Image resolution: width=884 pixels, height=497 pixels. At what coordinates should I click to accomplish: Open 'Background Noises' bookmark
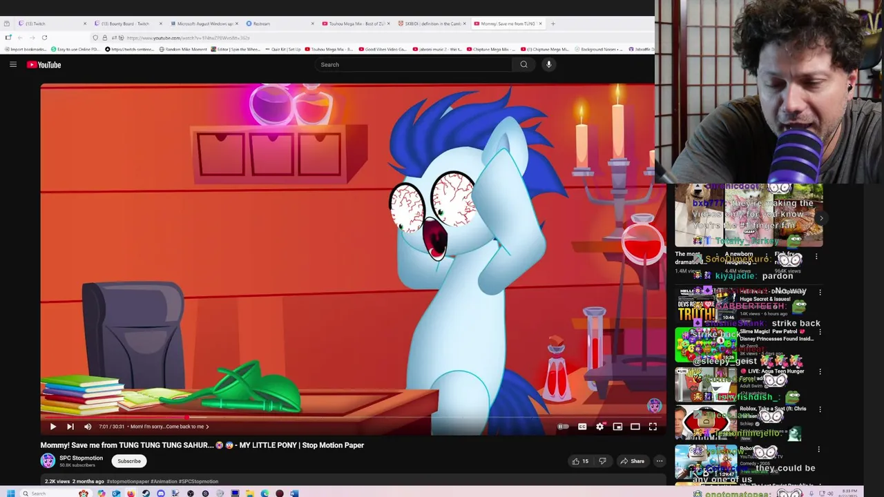pos(598,49)
